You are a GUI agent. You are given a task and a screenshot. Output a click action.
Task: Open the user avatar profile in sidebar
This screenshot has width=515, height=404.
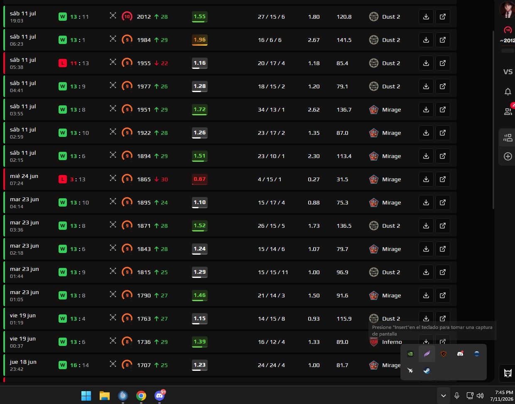tap(507, 9)
